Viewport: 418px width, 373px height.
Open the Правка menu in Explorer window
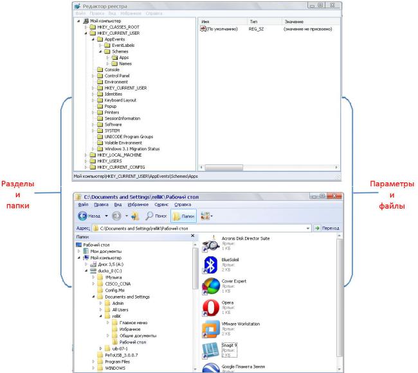click(x=101, y=205)
